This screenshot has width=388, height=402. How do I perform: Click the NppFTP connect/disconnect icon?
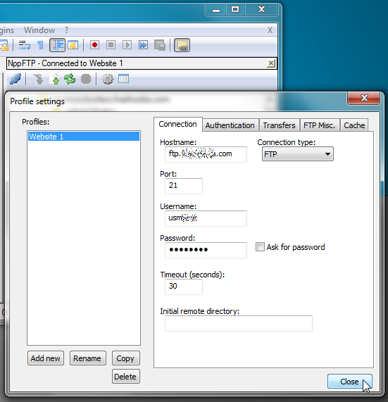click(x=15, y=79)
